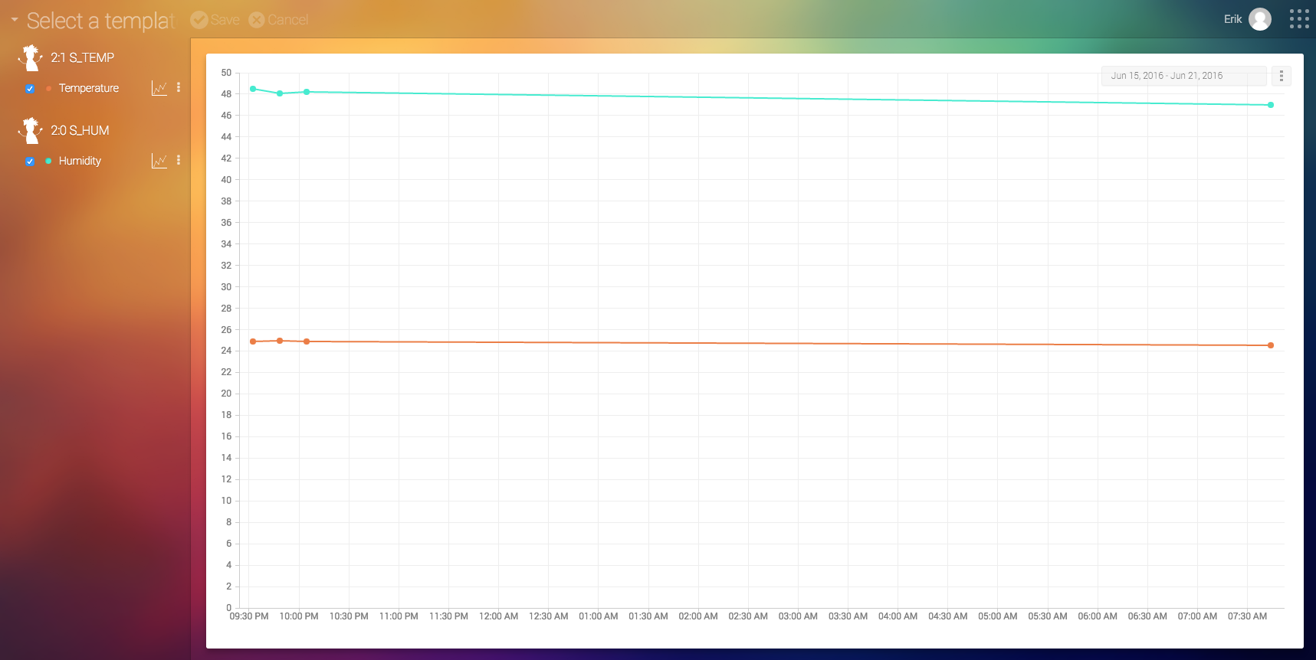Screen dimensions: 1316x660
Task: Open the apps grid icon
Action: click(x=1299, y=19)
